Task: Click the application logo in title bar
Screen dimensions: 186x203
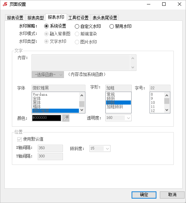Action: coord(5,4)
